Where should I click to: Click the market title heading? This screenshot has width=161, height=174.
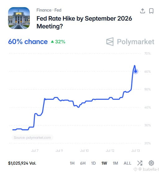[x=84, y=22]
